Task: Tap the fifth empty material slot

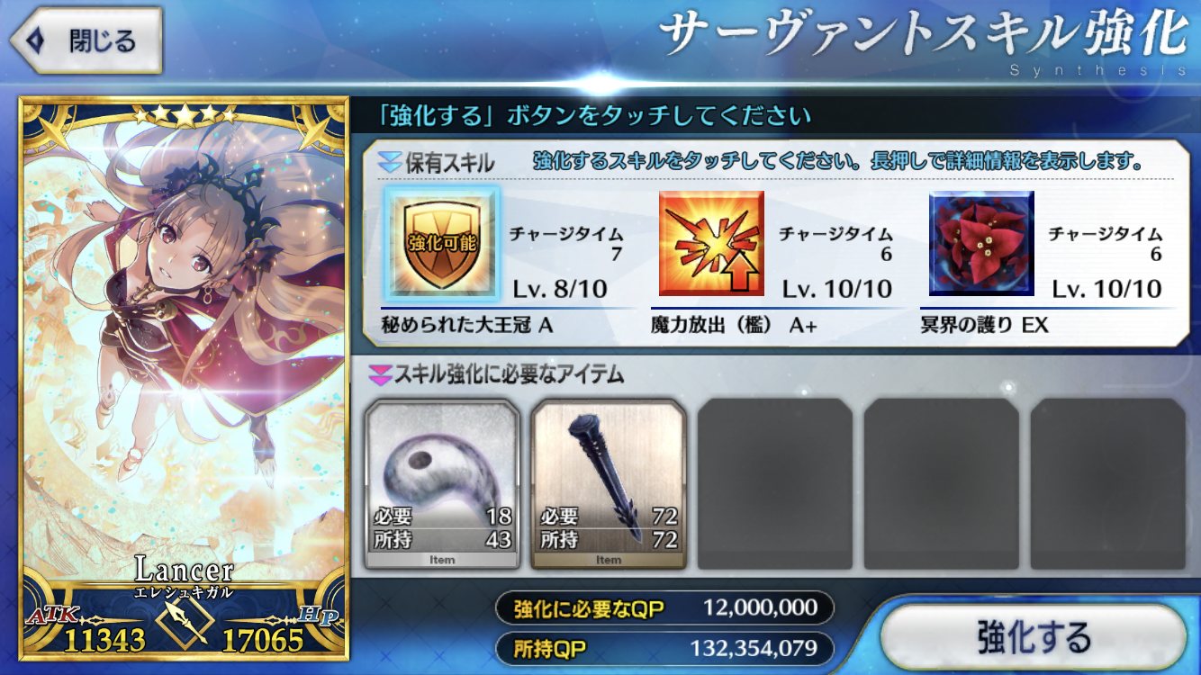Action: click(x=1108, y=484)
